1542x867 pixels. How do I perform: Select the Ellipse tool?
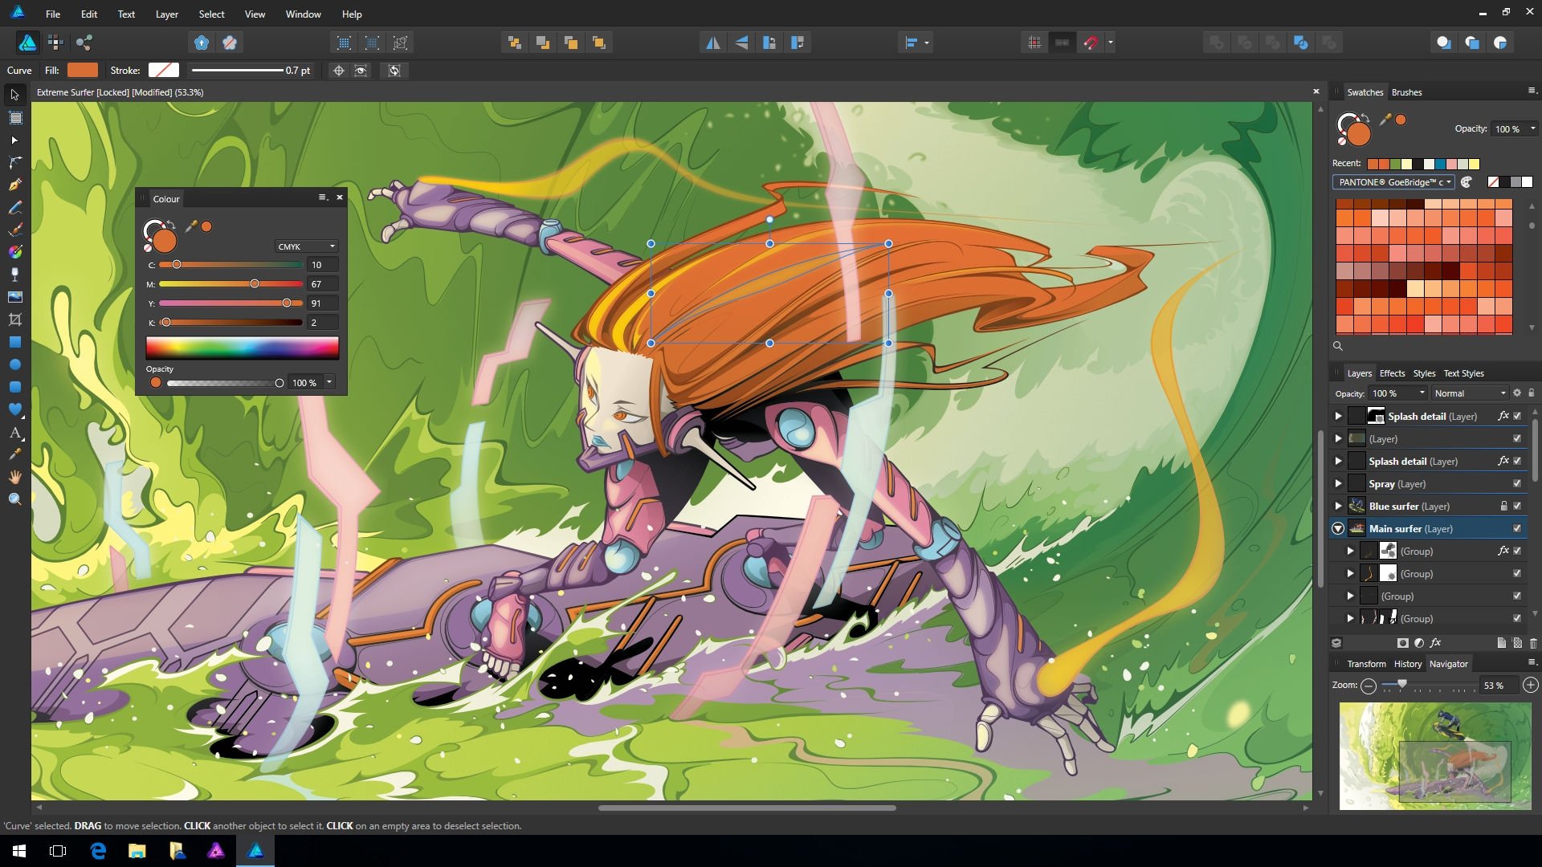point(14,364)
